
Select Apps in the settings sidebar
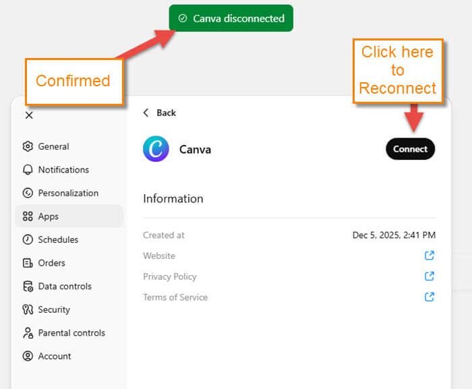tap(48, 216)
